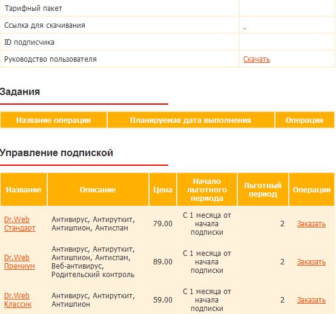Open the Dr.Web Премиум link
This screenshot has width=336, height=314.
19,262
